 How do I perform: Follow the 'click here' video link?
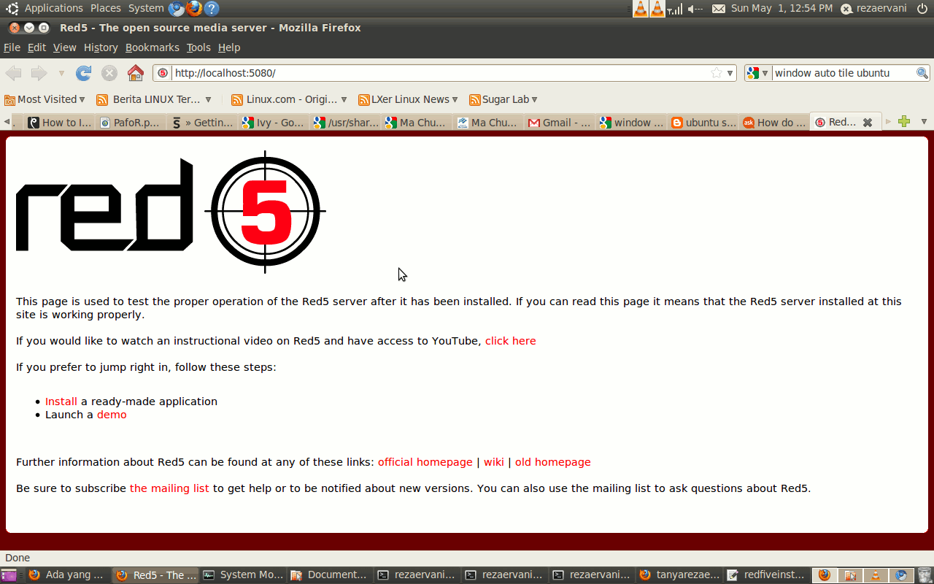click(x=510, y=341)
